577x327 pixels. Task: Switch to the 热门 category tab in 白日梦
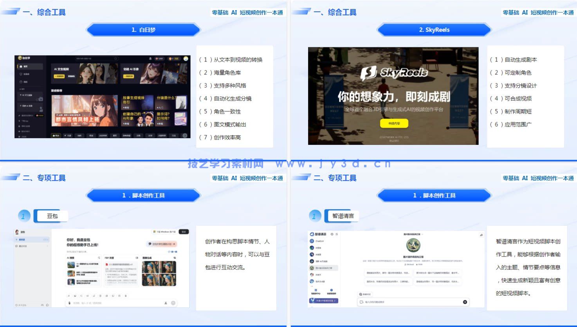click(56, 135)
